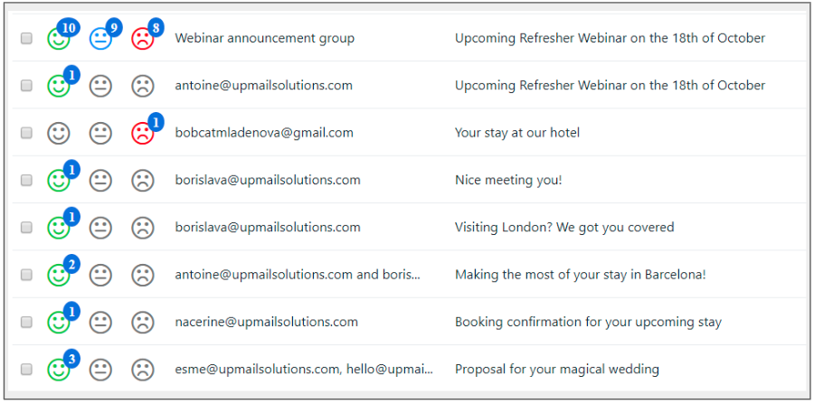Tick checkbox for bobcatmladenova@gmail.com row
This screenshot has width=814, height=404.
click(26, 133)
